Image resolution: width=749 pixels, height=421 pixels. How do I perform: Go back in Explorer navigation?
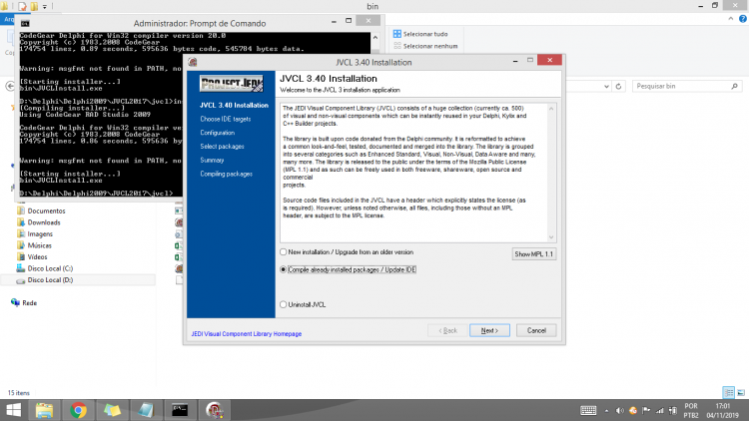point(10,86)
